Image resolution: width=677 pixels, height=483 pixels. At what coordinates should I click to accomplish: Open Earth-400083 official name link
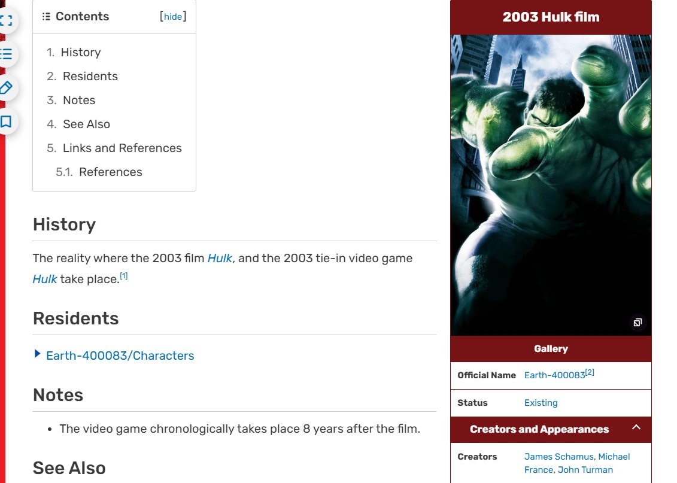[554, 375]
